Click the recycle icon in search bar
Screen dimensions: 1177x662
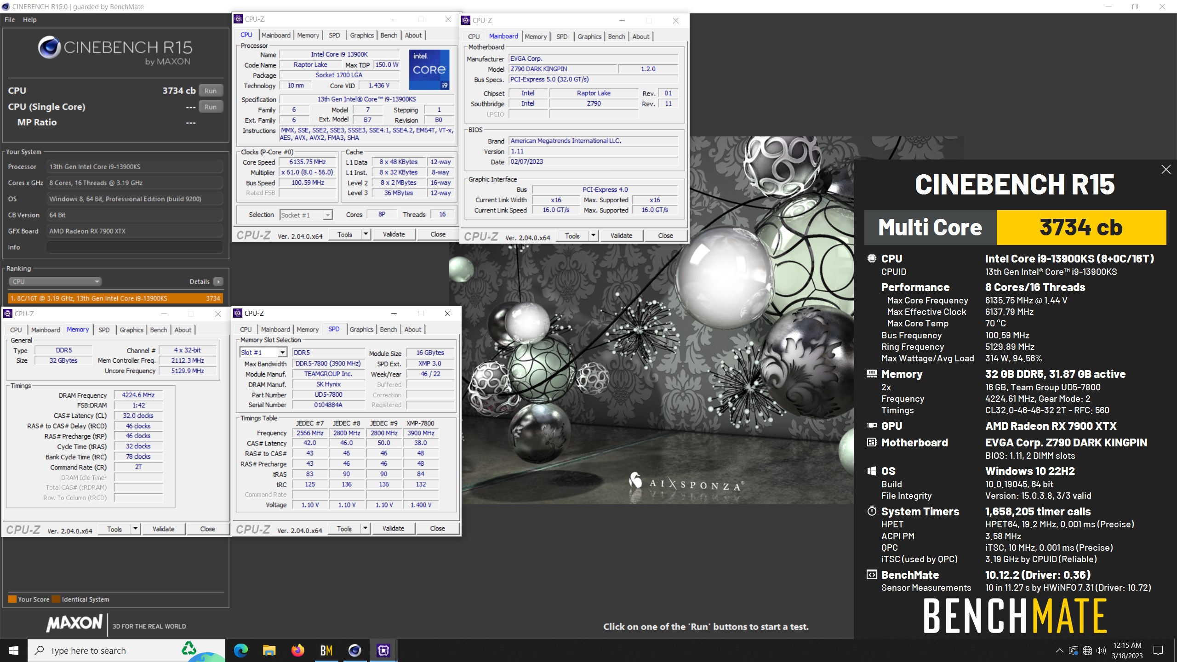[189, 648]
